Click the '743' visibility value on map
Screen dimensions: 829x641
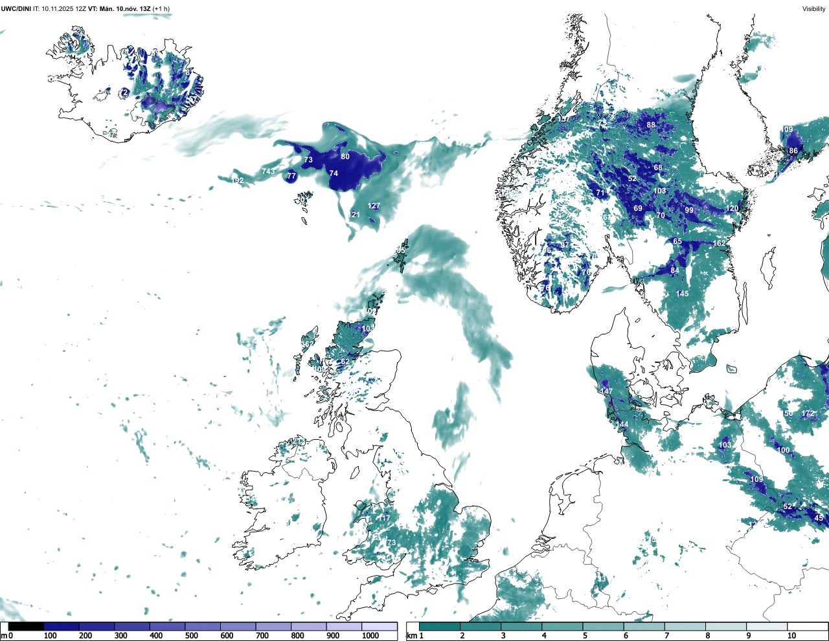tap(268, 171)
